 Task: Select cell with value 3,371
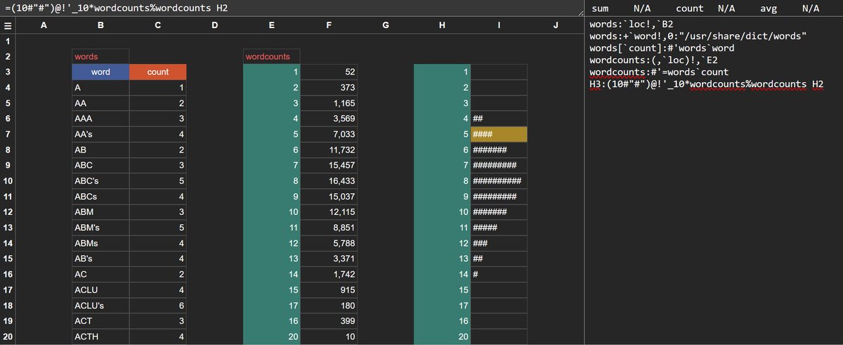328,257
